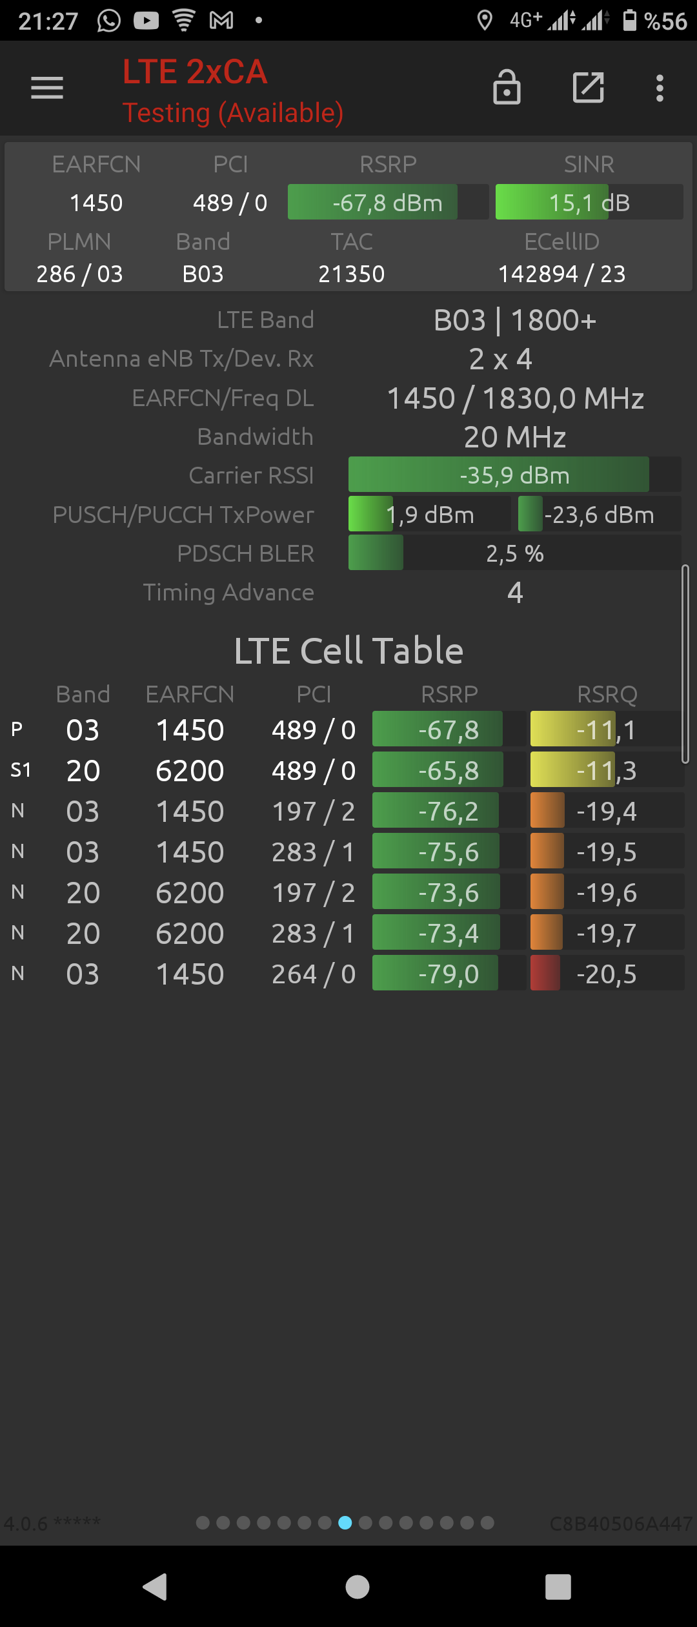Tap the recent apps square button
This screenshot has height=1627, width=697.
[558, 1586]
